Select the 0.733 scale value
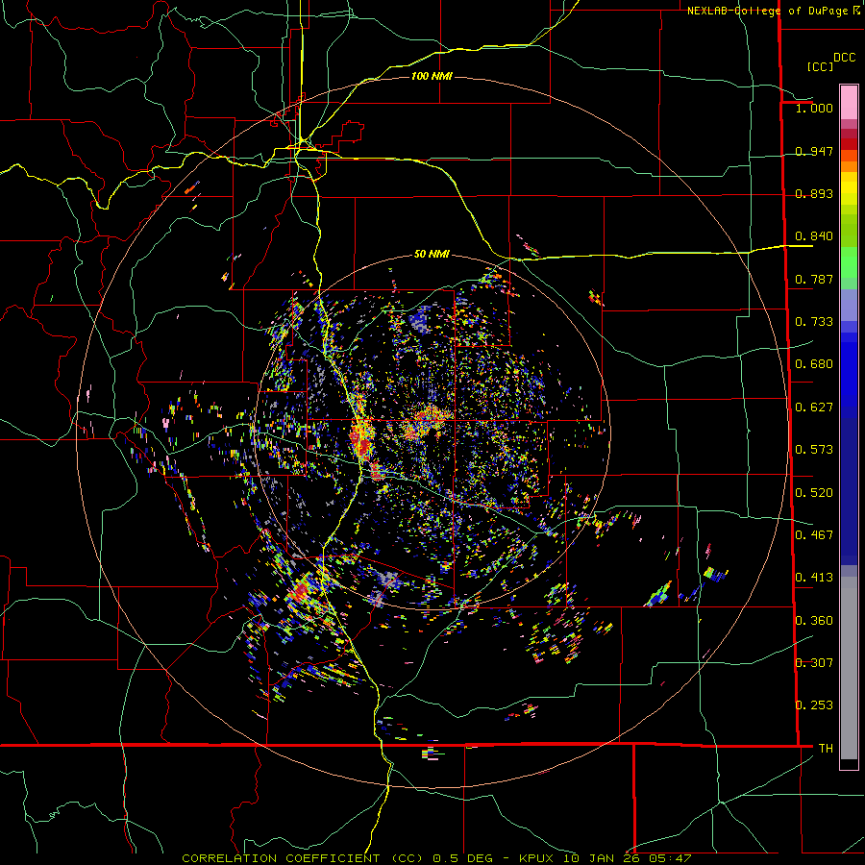The width and height of the screenshot is (865, 865). tap(814, 322)
